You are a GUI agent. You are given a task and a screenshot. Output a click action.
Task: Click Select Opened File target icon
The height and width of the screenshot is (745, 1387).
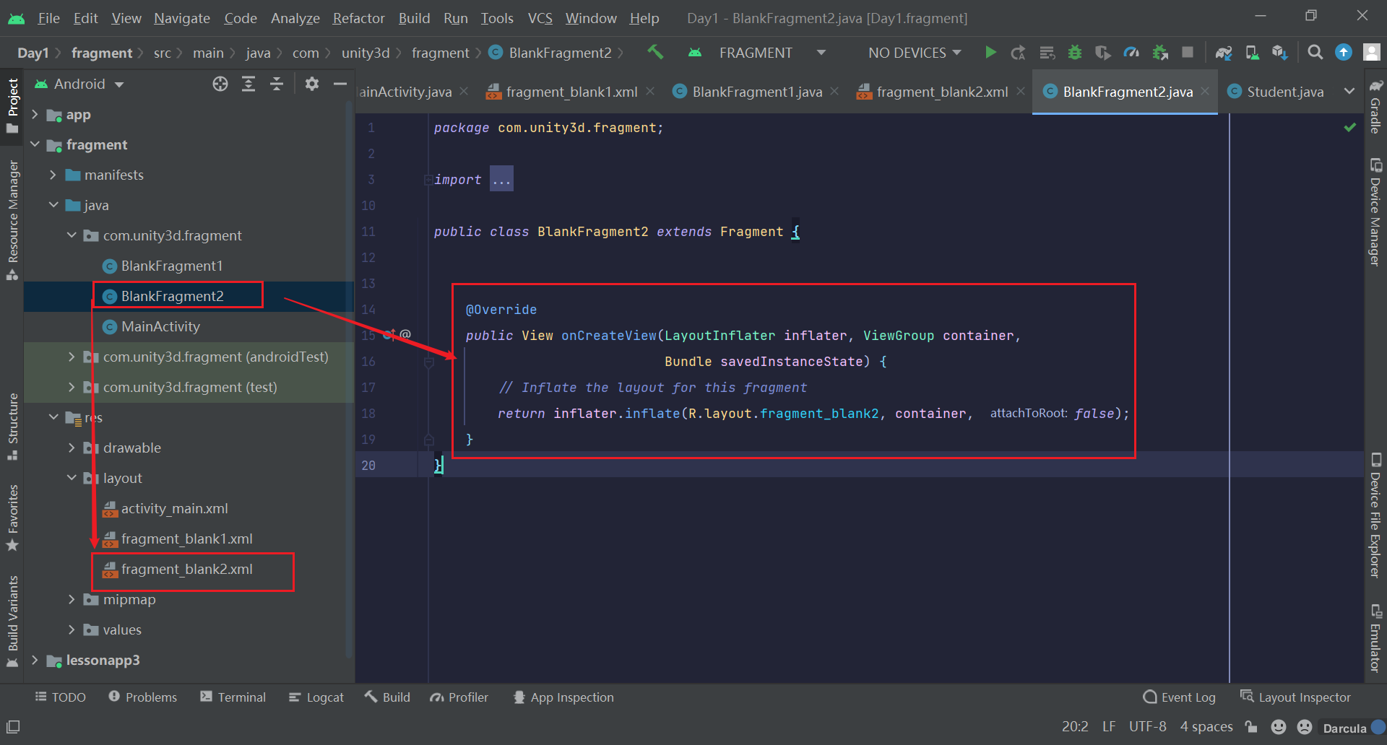click(x=220, y=84)
